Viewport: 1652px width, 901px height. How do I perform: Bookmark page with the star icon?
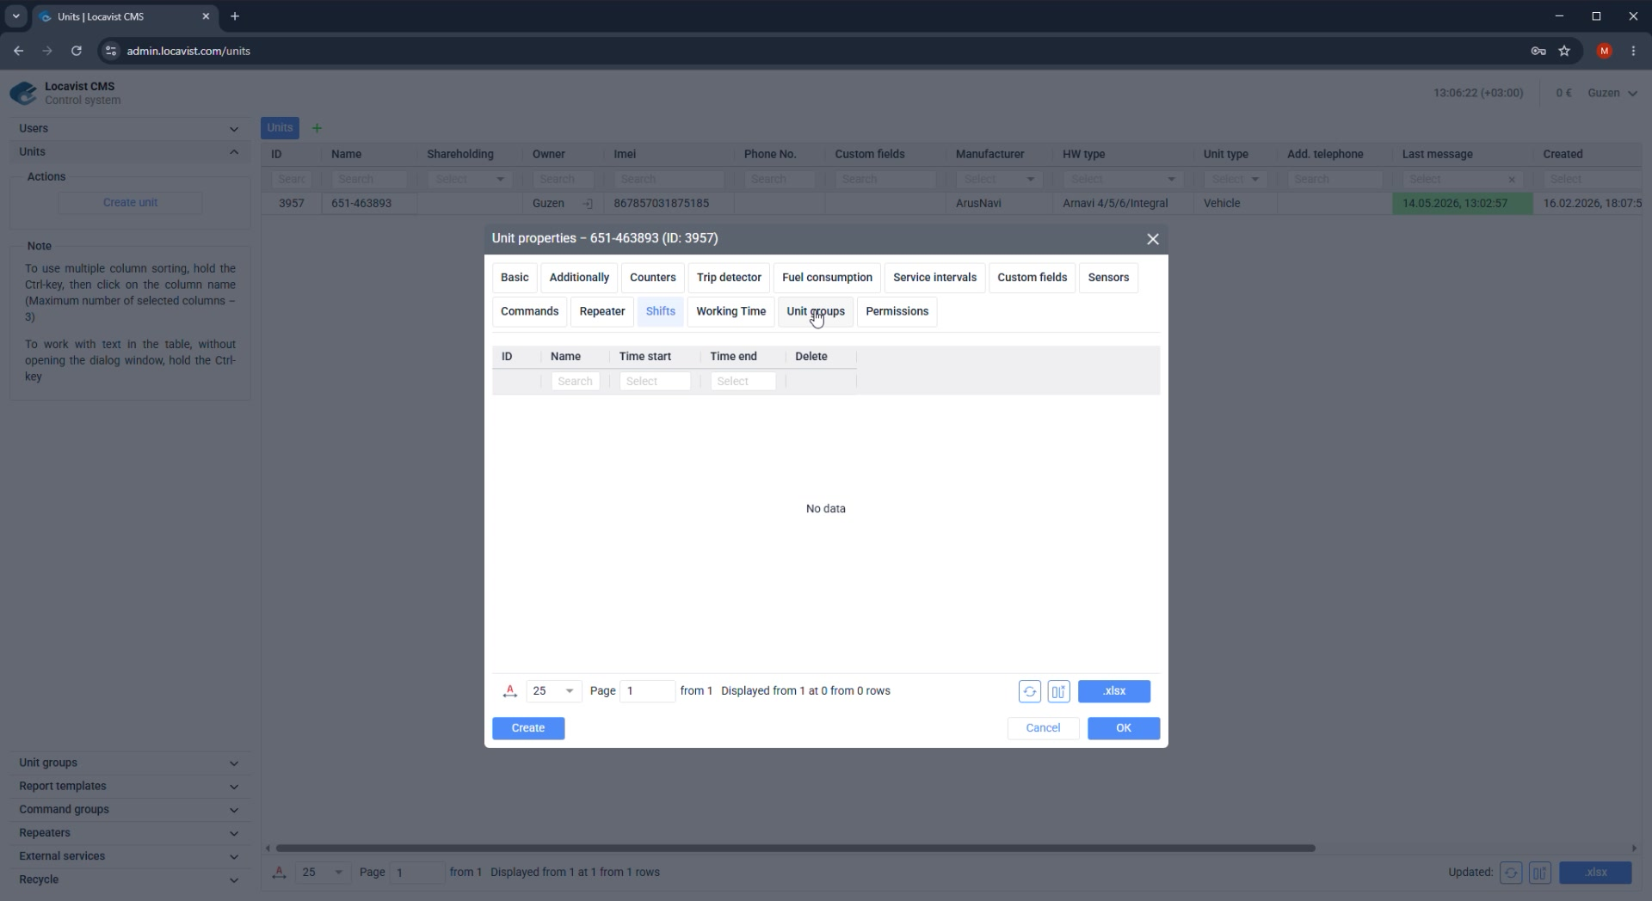tap(1564, 51)
